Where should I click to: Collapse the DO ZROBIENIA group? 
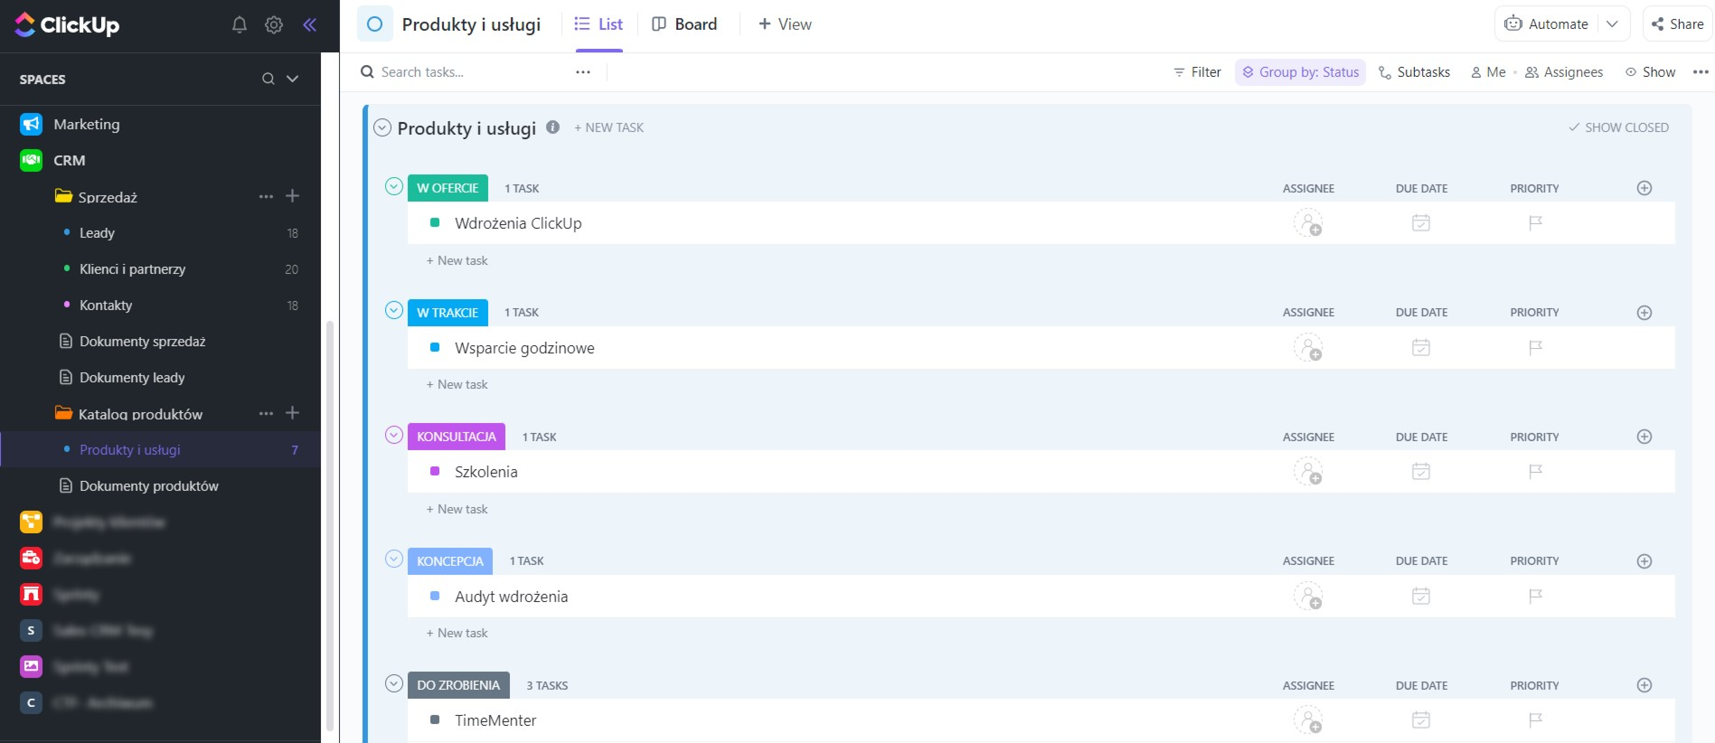tap(393, 683)
